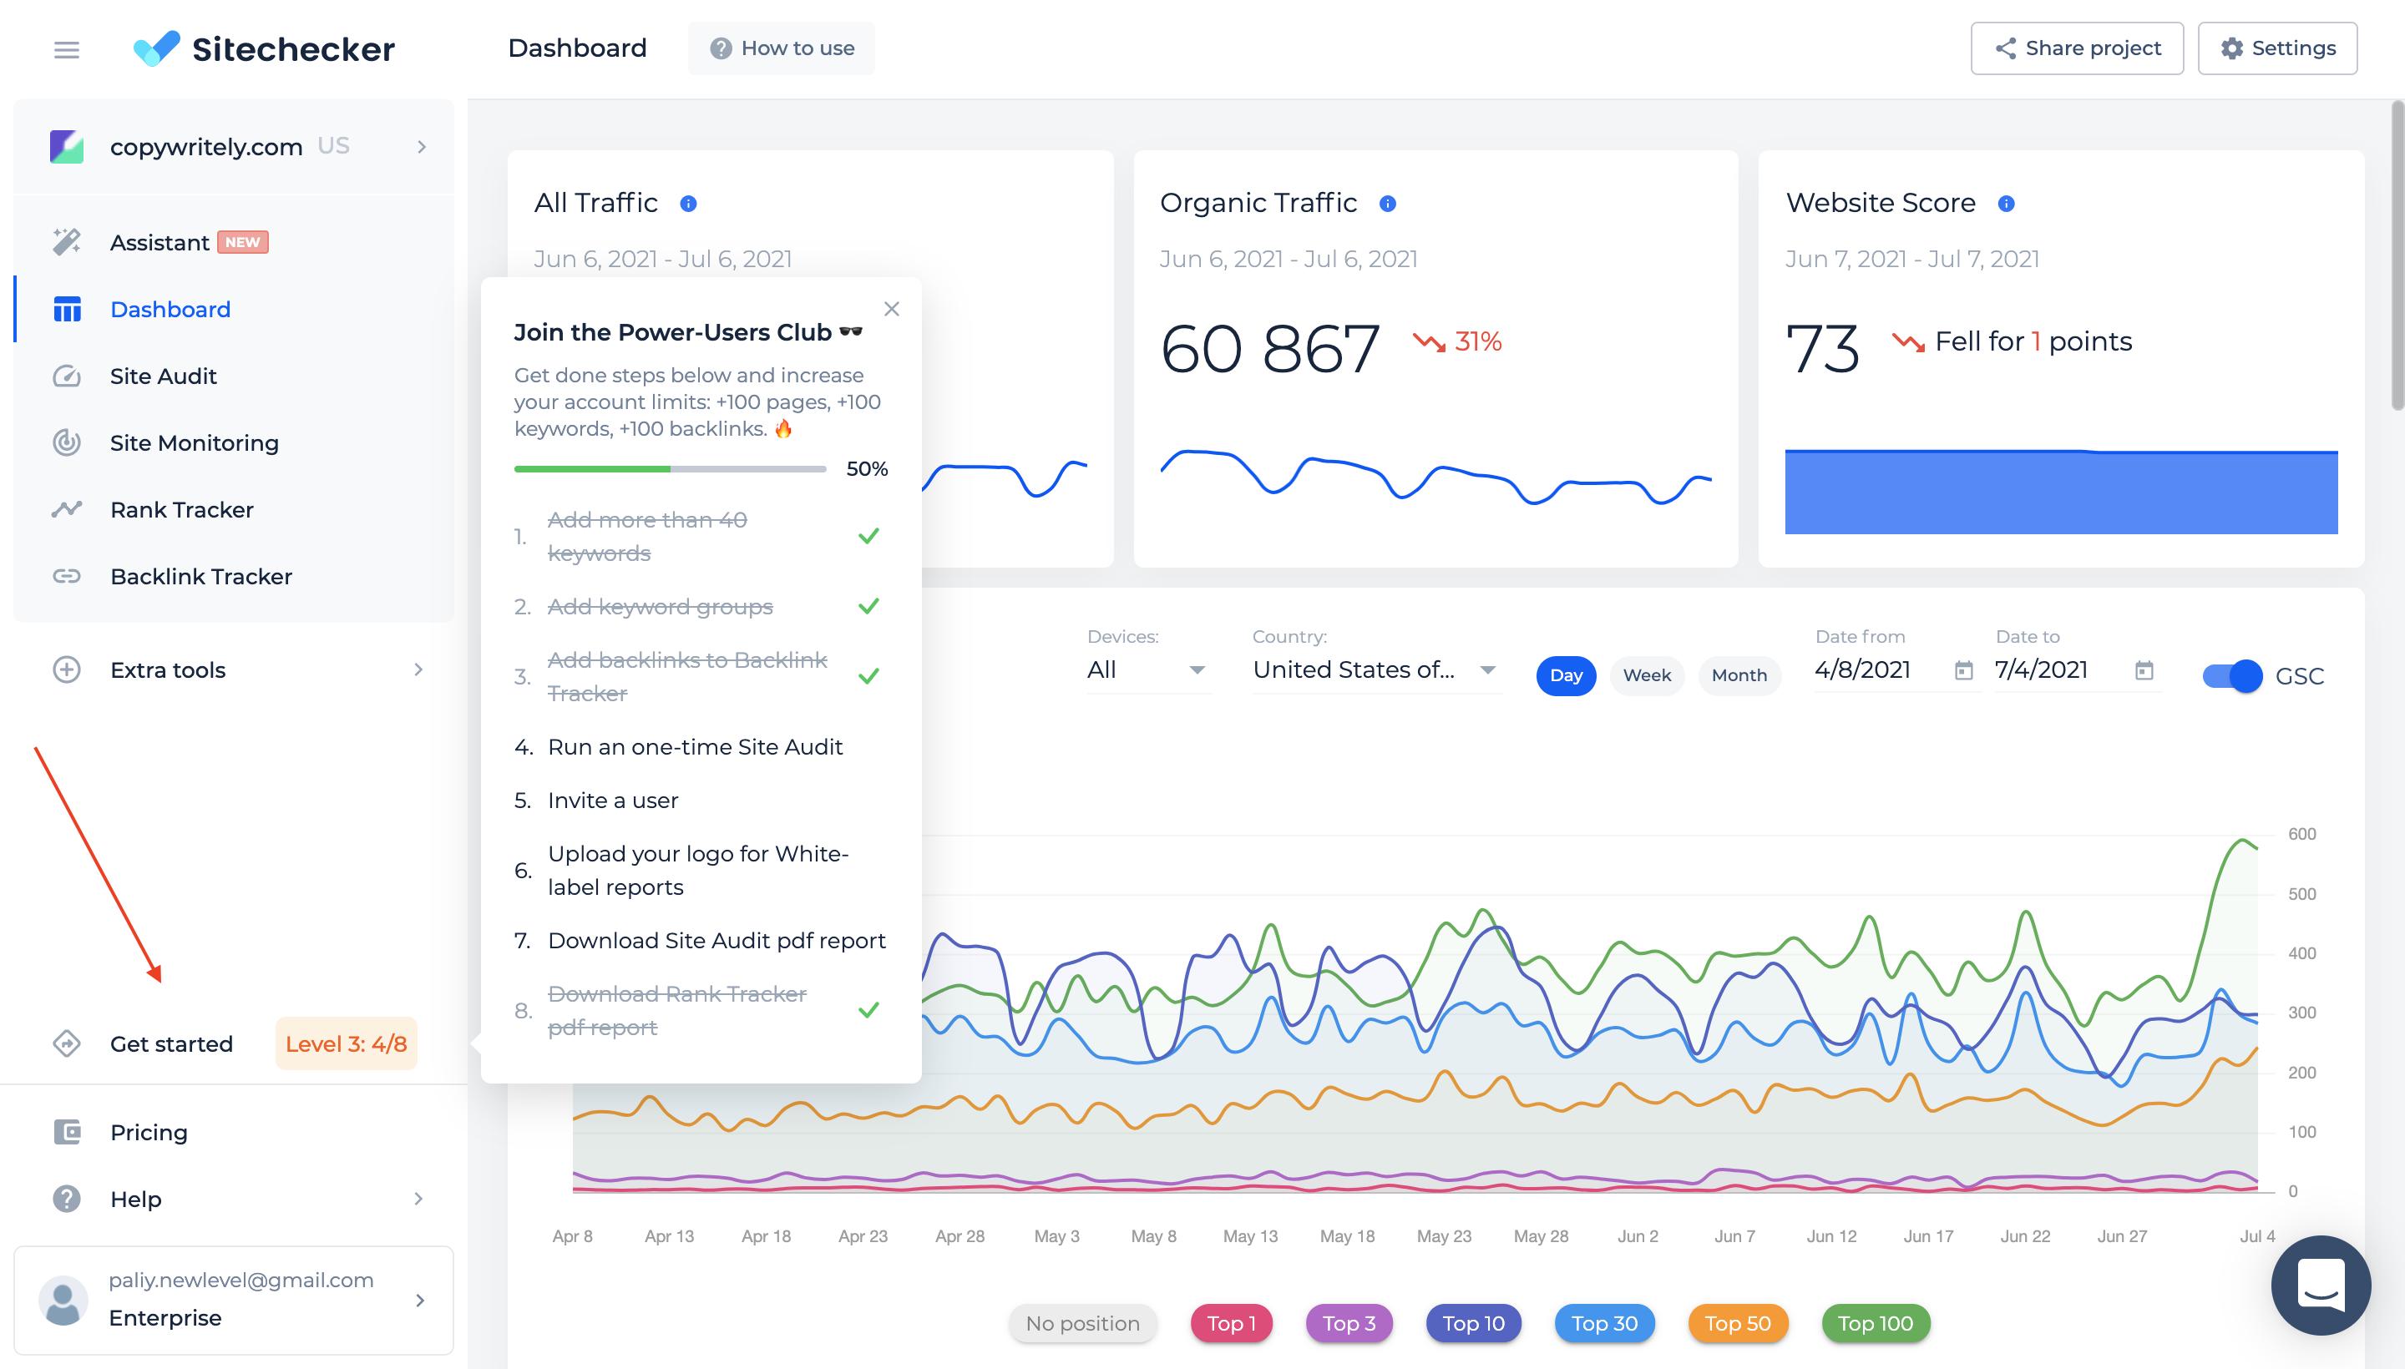The width and height of the screenshot is (2405, 1369).
Task: Click the page vertical scrollbar
Action: (2397, 255)
